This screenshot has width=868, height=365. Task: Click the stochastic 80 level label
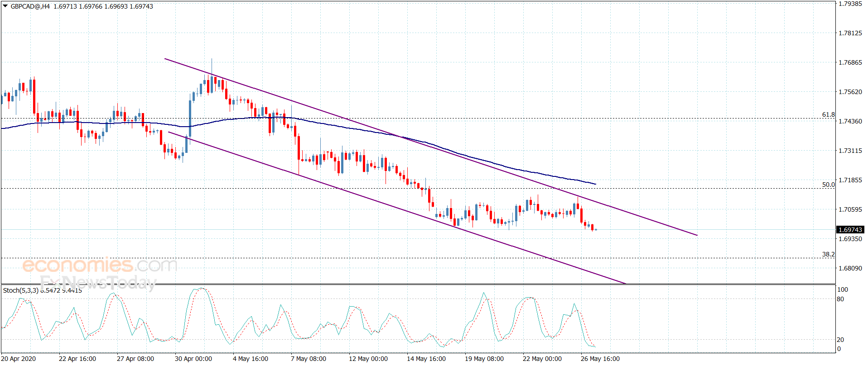pyautogui.click(x=840, y=299)
